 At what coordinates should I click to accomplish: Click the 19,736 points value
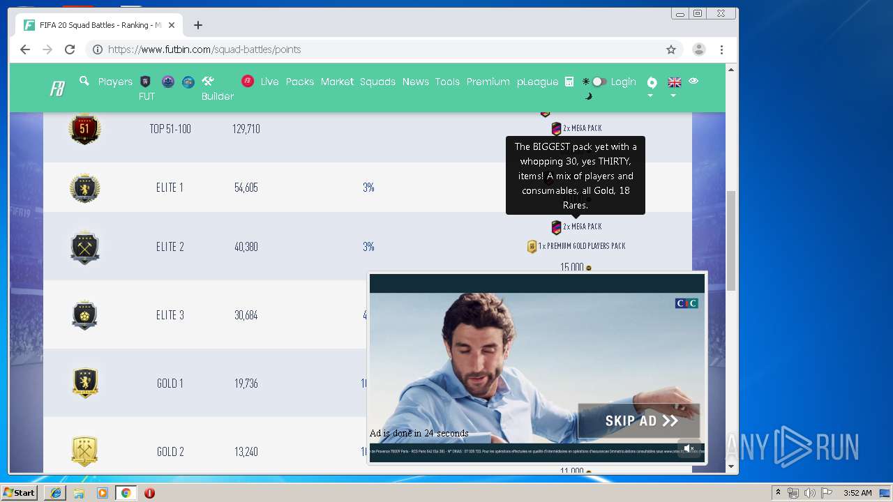246,383
